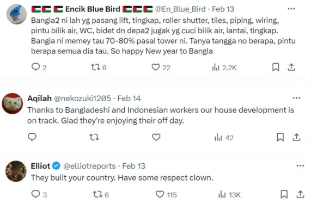Viewport: 311px width, 204px height.
Task: View analytics showing 2.2K views
Action: (224, 67)
